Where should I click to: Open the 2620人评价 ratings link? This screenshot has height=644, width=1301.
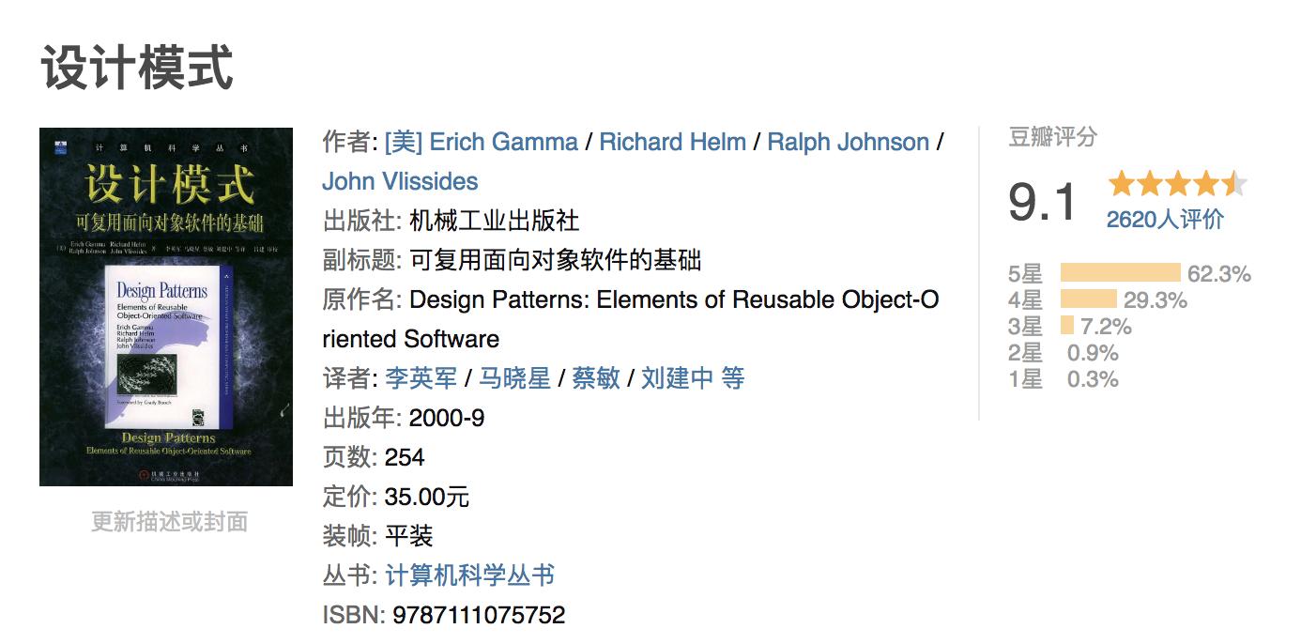coord(1165,220)
